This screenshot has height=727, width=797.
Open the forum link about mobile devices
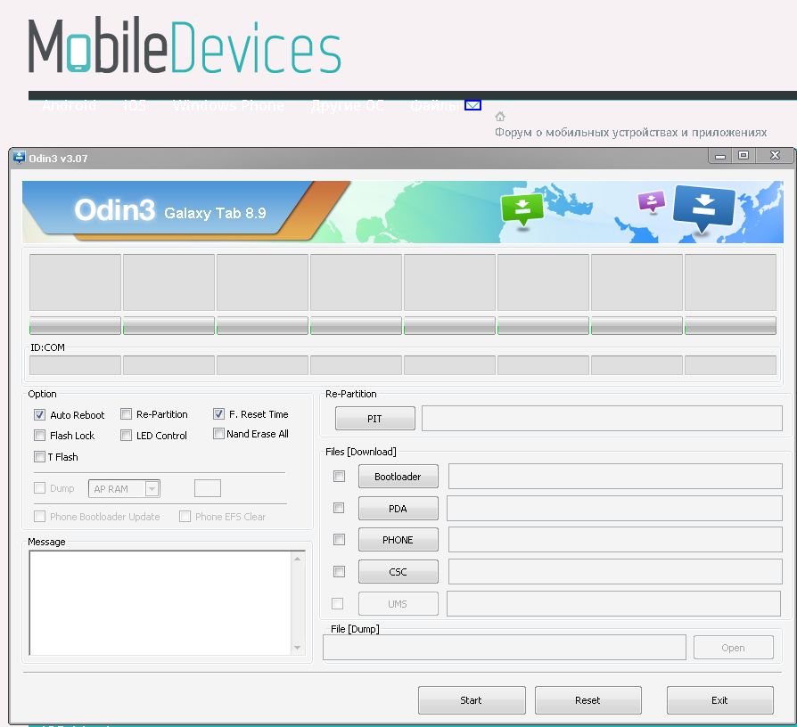tap(631, 133)
